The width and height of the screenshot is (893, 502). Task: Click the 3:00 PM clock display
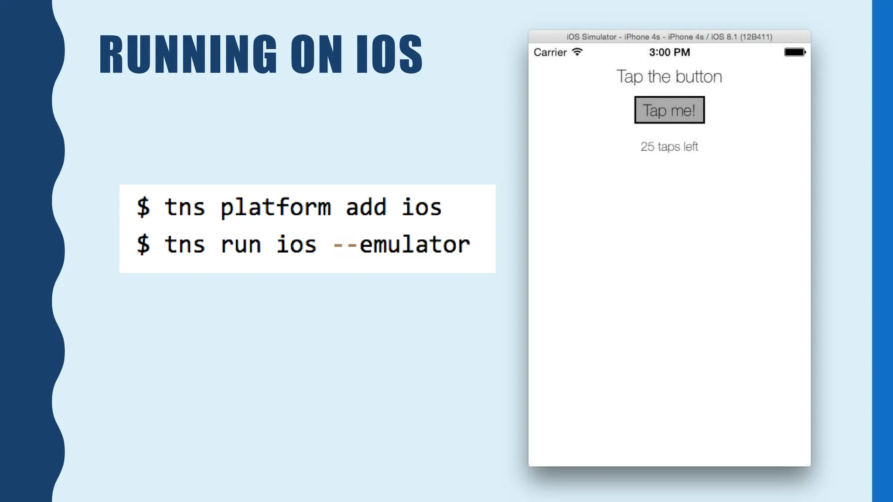669,52
